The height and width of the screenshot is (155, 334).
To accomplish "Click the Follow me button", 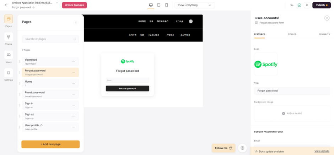I will pyautogui.click(x=223, y=148).
